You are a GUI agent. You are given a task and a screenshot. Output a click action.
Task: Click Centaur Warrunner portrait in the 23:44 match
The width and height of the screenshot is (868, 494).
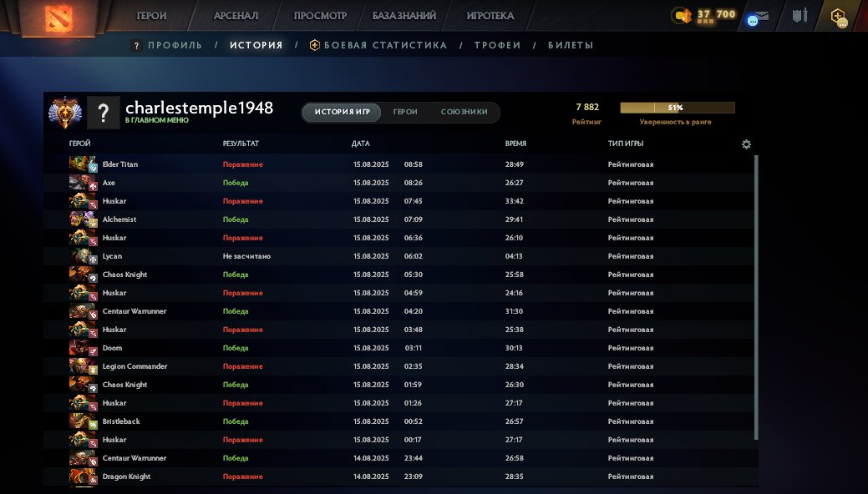click(83, 458)
